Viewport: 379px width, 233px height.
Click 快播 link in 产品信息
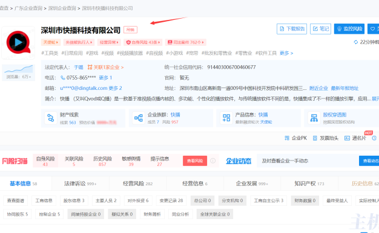click(263, 115)
